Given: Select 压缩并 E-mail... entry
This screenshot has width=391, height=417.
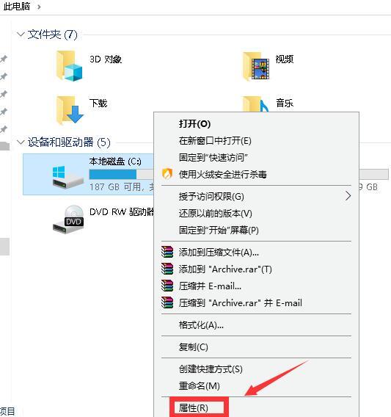Looking at the screenshot, I should 210,286.
